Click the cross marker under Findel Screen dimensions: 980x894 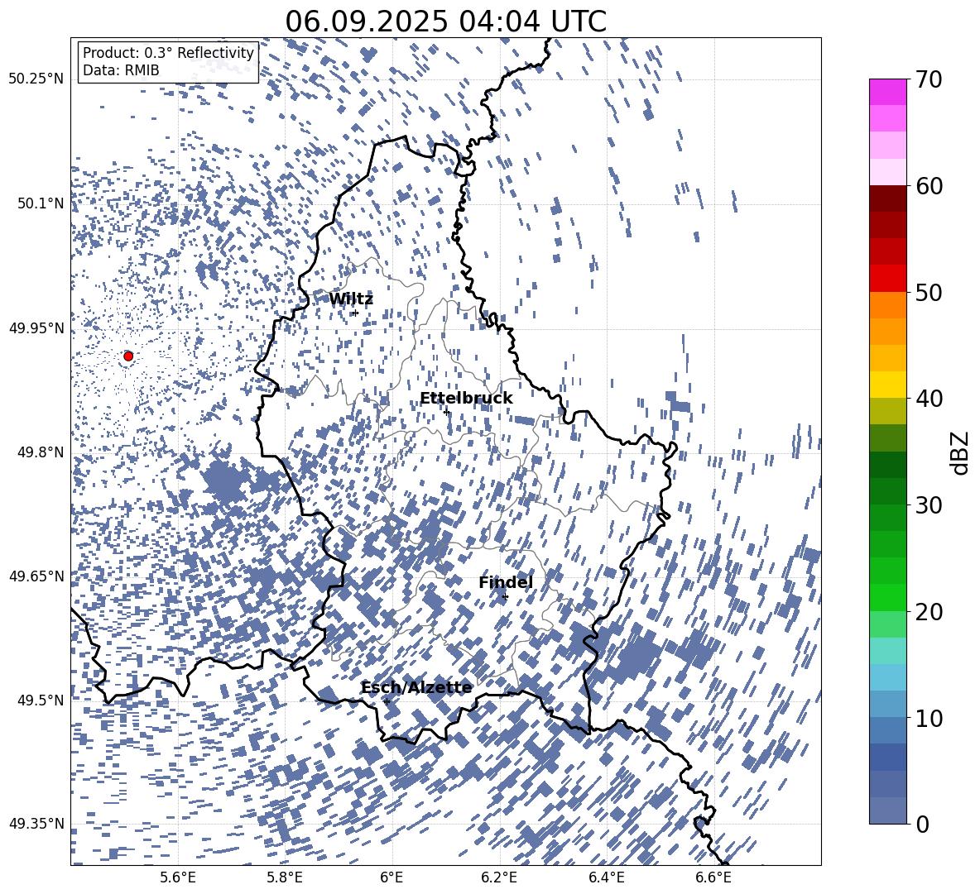tap(505, 597)
